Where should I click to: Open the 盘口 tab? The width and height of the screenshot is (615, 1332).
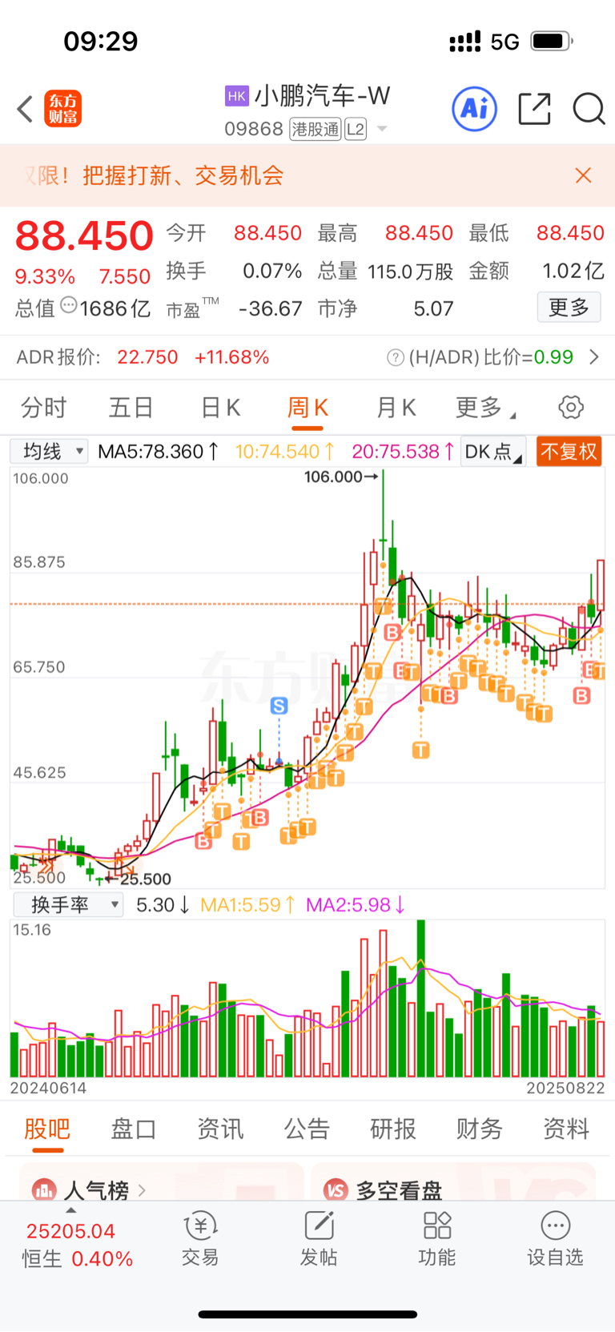pyautogui.click(x=134, y=1129)
